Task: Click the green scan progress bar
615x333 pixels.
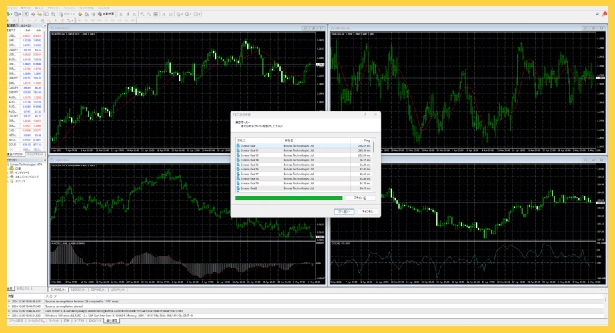Action: coord(289,198)
